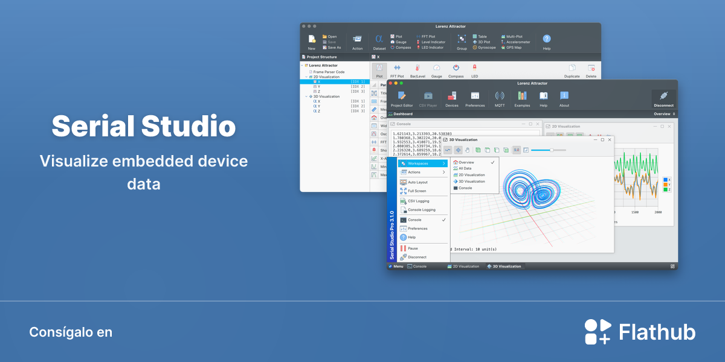Add an LED Indicator dataset

(x=430, y=47)
